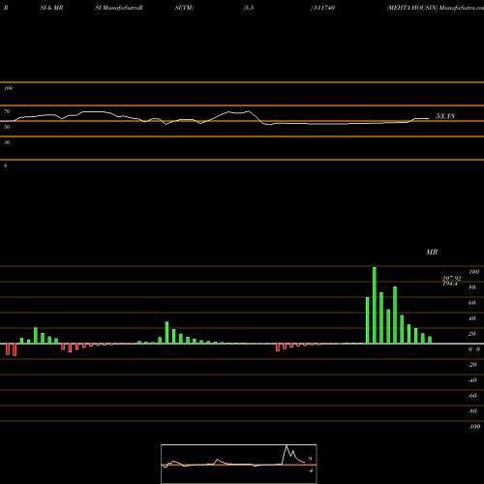
Task: Click the MR axis label -100
Action: [x=474, y=427]
